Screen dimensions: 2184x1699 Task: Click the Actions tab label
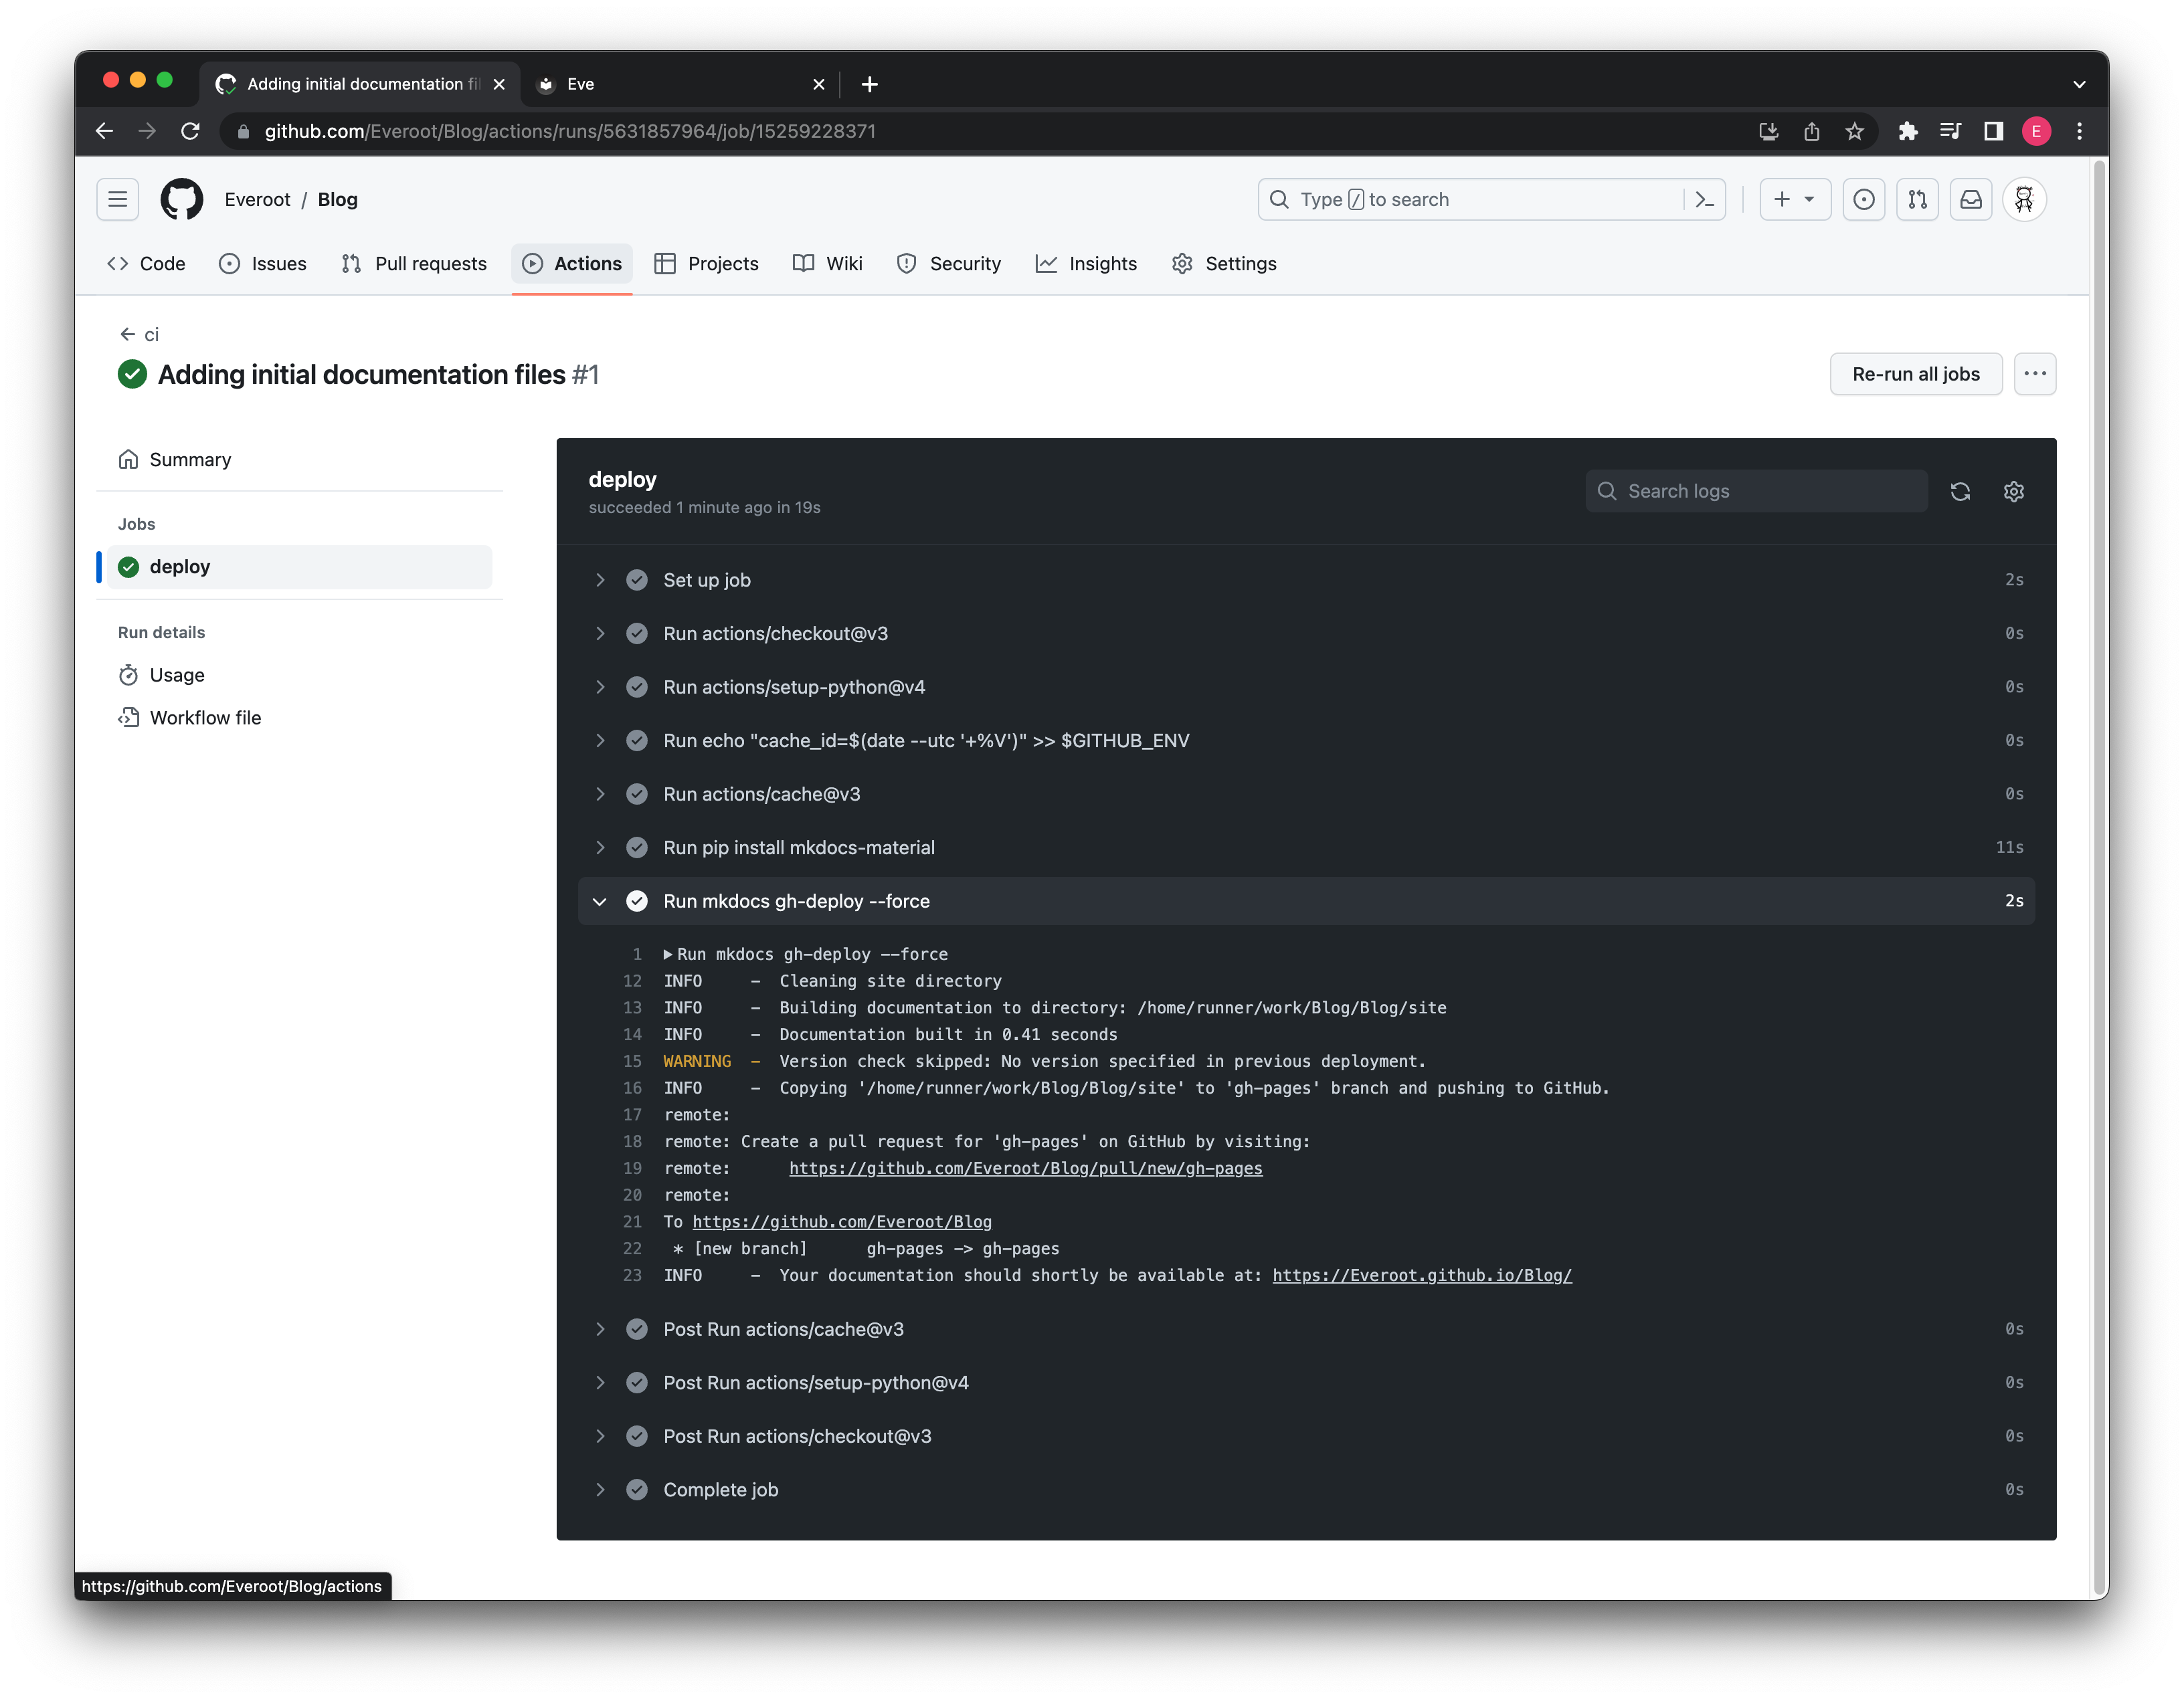(587, 262)
